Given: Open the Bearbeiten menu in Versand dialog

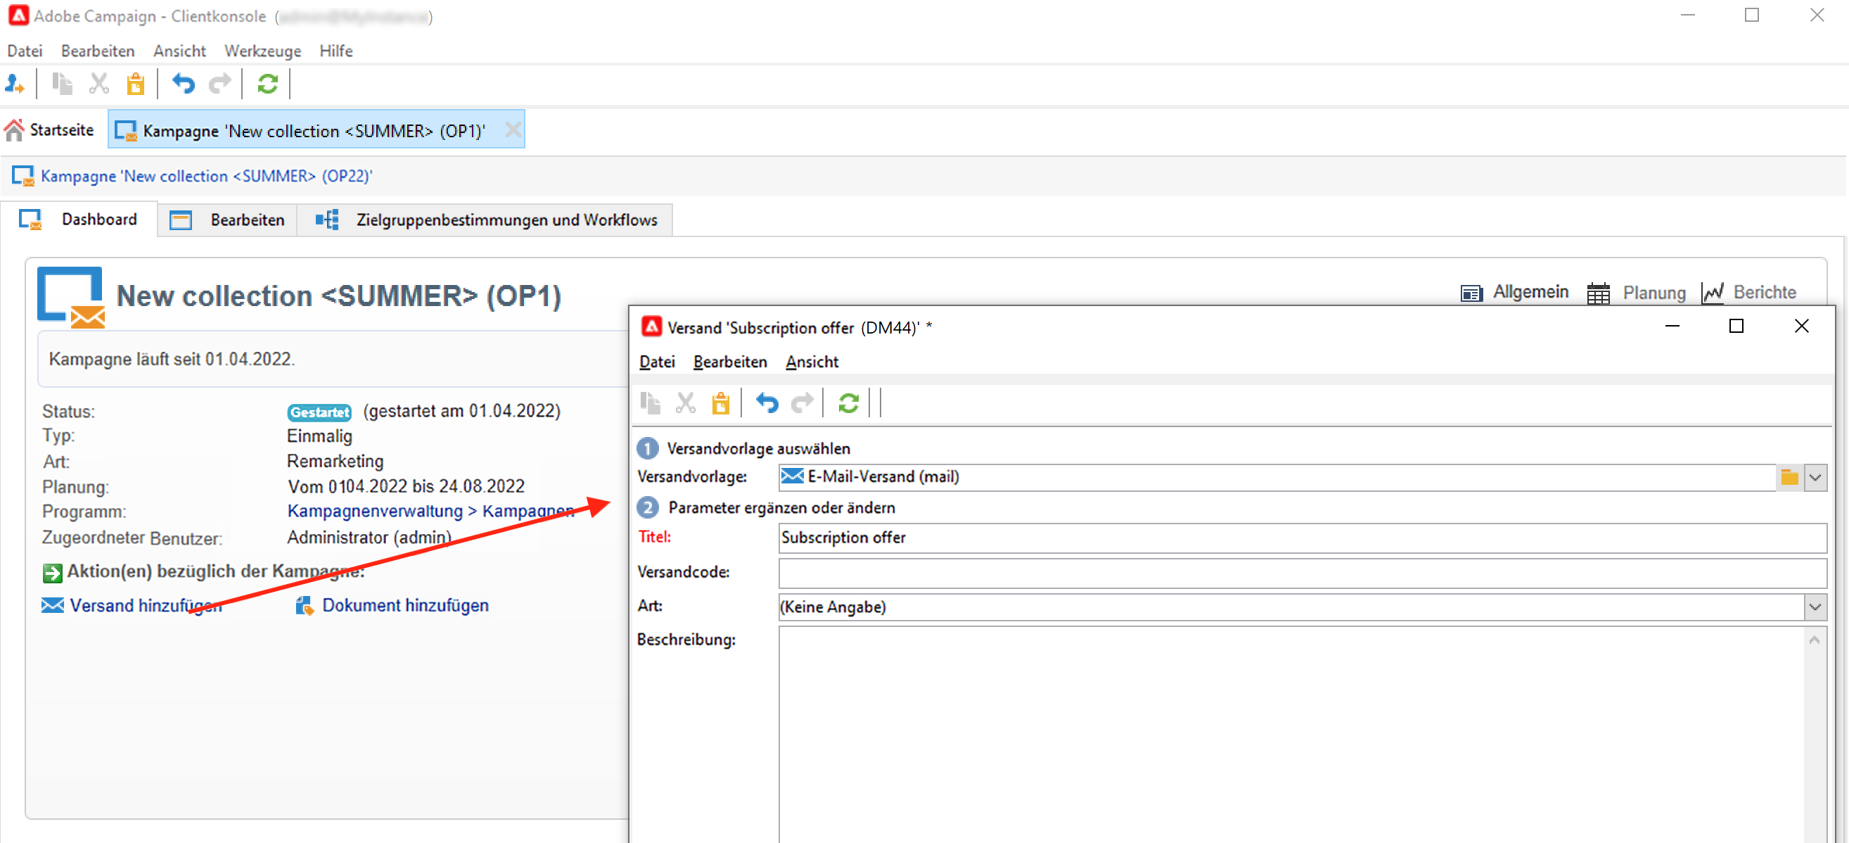Looking at the screenshot, I should (729, 362).
